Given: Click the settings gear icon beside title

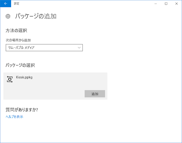Looking at the screenshot, I should (8, 16).
